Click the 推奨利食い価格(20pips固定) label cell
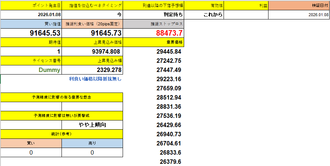 point(92,24)
